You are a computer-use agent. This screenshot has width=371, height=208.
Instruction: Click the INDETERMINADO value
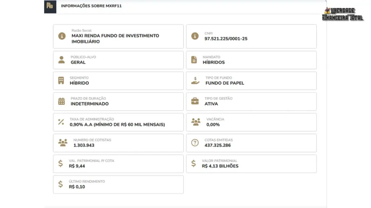coord(90,104)
